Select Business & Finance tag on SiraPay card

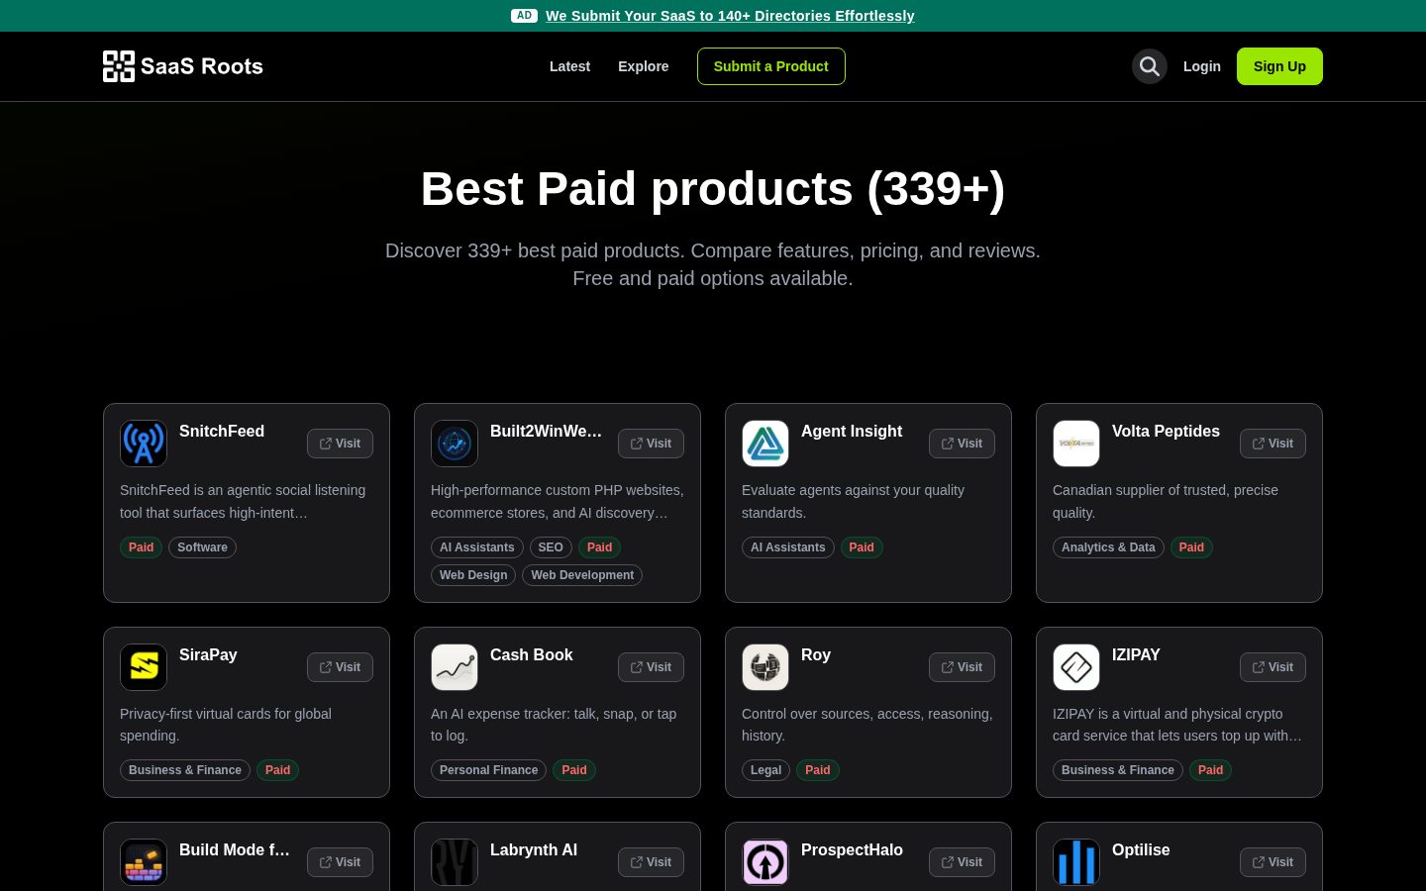pos(185,770)
